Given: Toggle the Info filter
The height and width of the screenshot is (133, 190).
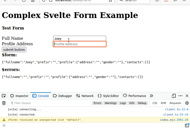Looking at the screenshot, I should [x=132, y=103].
